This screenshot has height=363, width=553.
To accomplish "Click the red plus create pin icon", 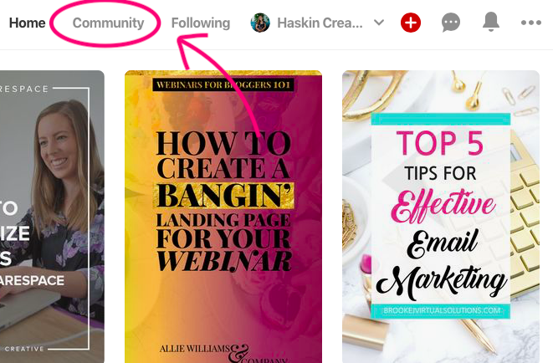I will tap(411, 23).
